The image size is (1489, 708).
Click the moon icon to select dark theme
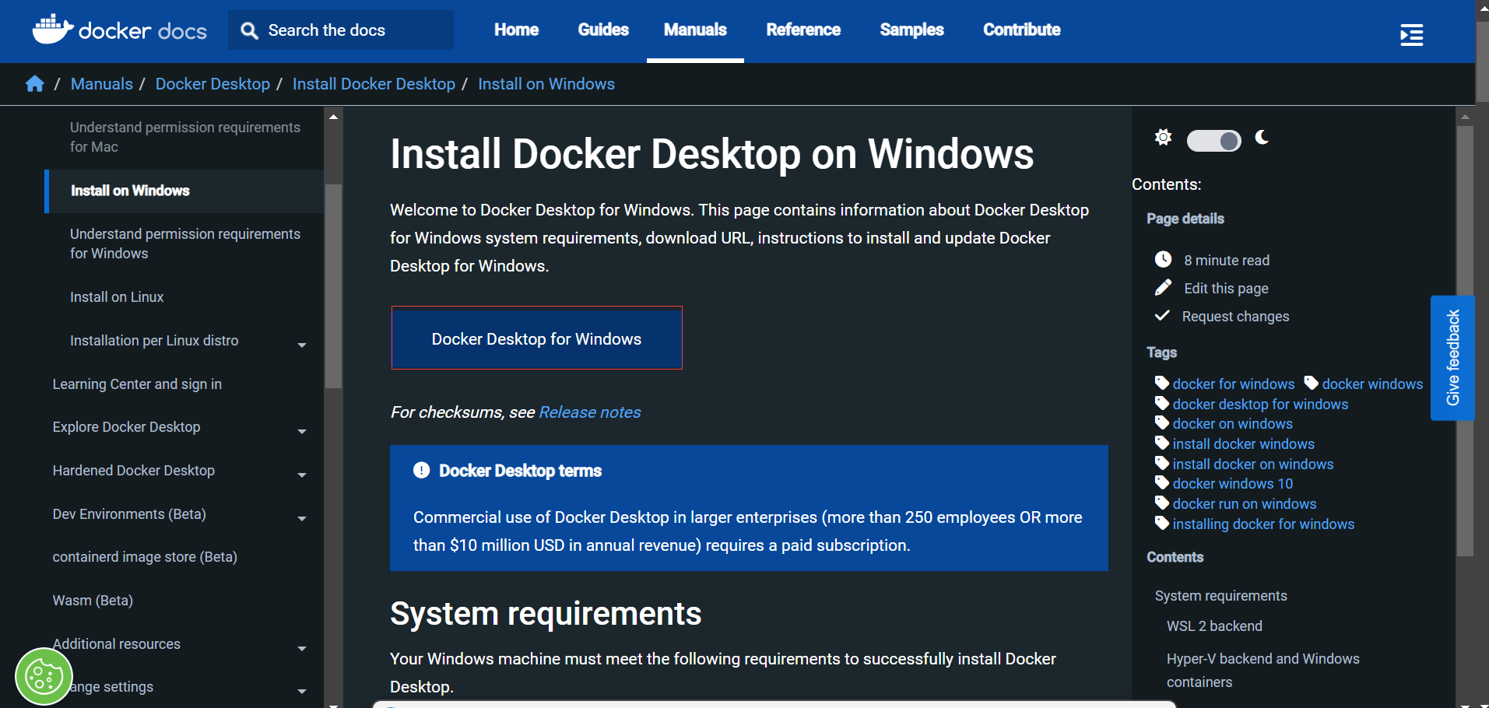point(1262,139)
